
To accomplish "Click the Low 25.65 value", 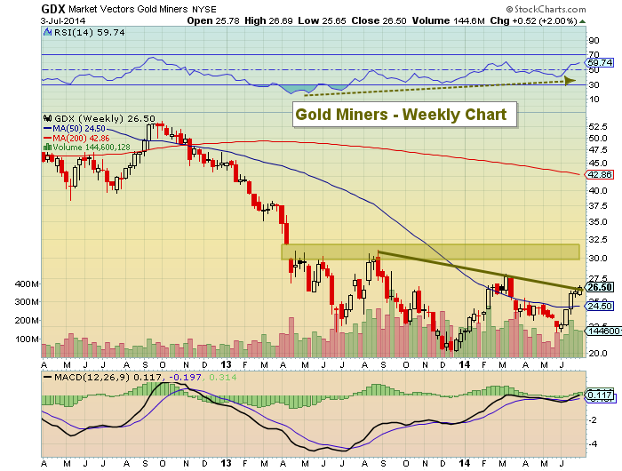I will 322,21.
